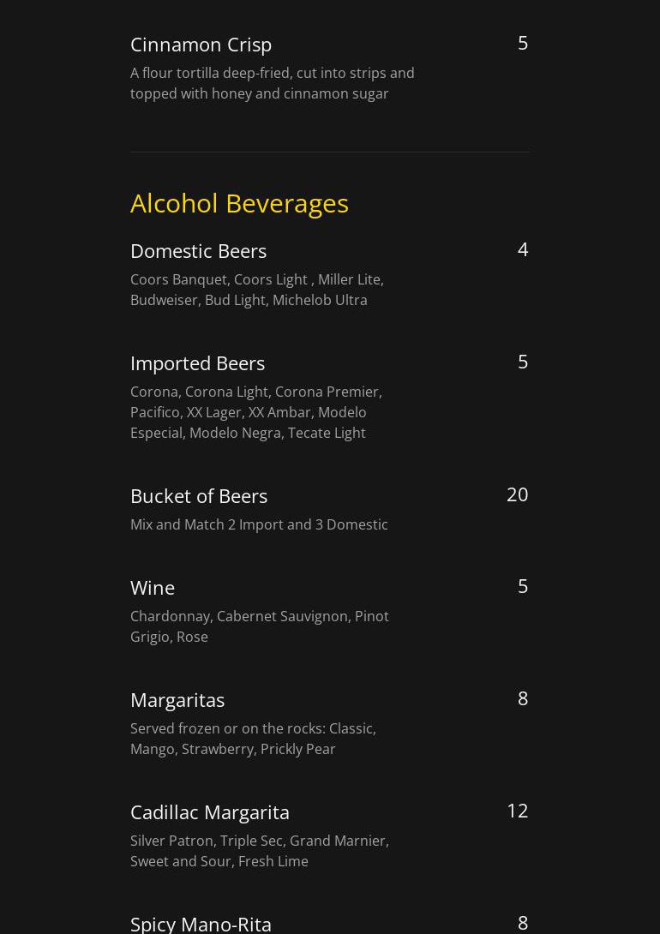
Task: Click the Corona imported beers description
Action: pyautogui.click(x=255, y=412)
